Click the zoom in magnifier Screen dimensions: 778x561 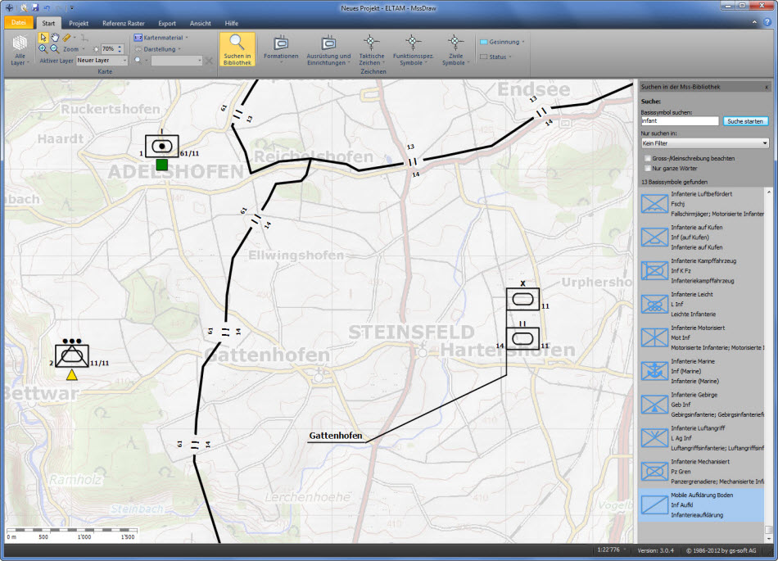43,48
